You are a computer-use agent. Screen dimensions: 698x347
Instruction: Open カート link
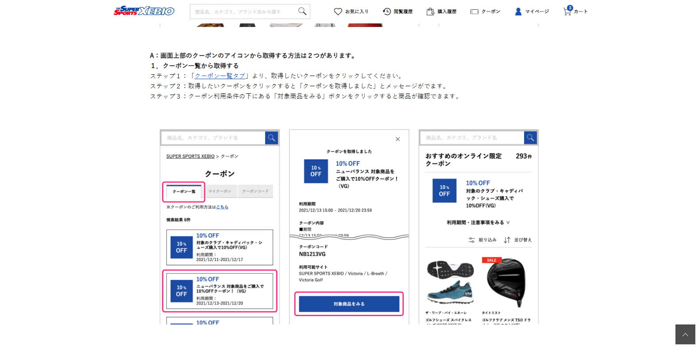tap(581, 11)
